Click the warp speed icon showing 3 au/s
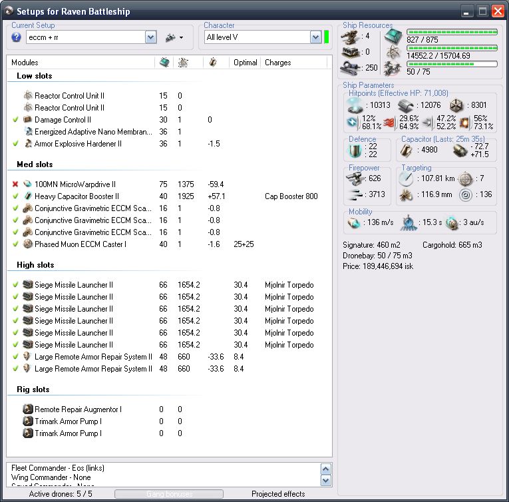 pyautogui.click(x=452, y=223)
